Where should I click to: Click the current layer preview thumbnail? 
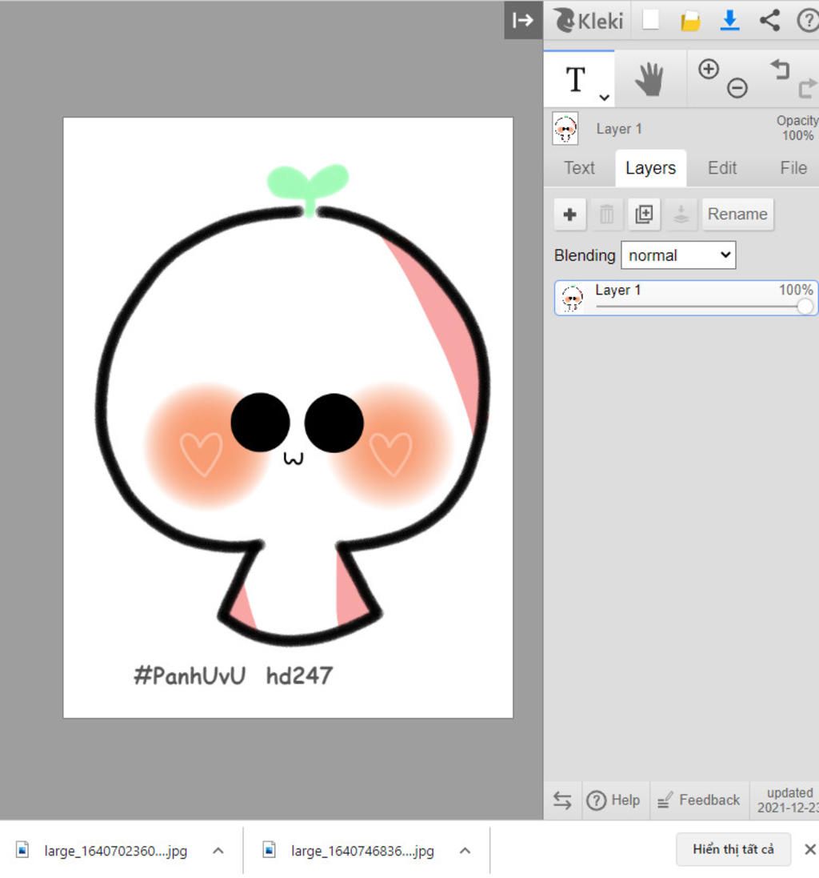point(565,129)
